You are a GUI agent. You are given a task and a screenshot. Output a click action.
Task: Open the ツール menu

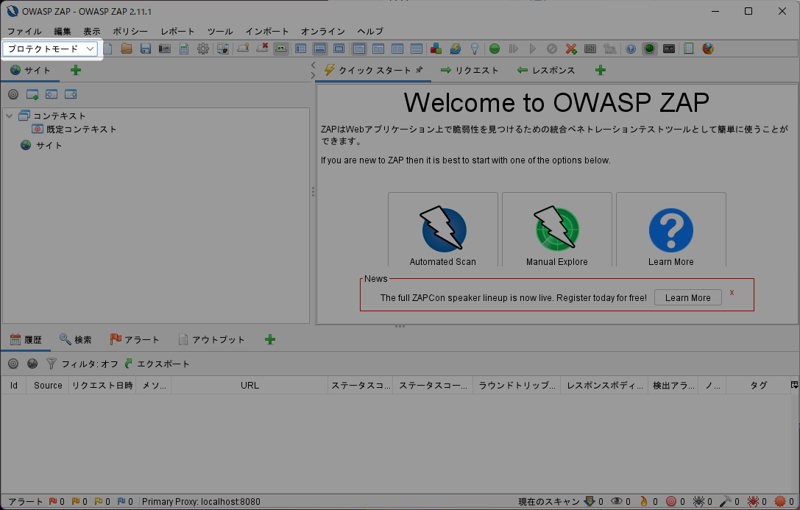coord(220,31)
